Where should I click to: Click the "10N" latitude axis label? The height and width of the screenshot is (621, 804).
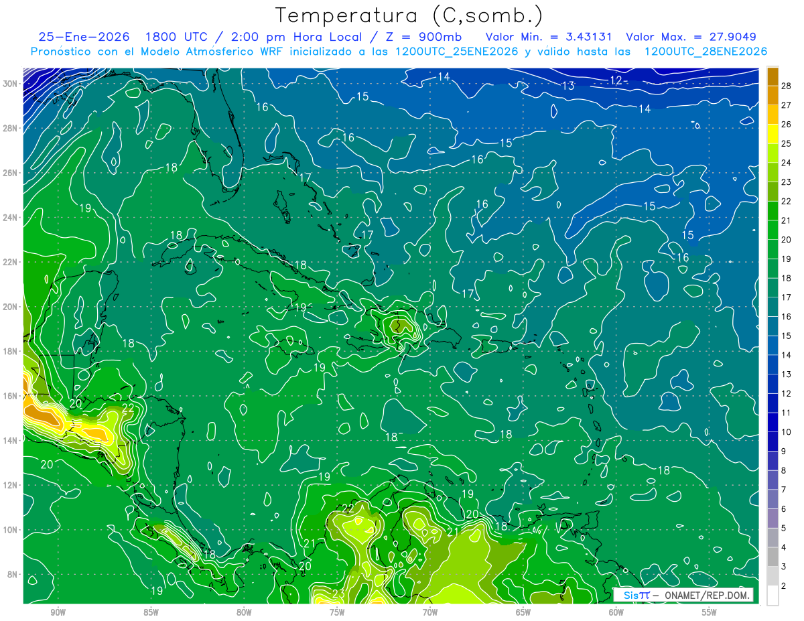pyautogui.click(x=11, y=529)
